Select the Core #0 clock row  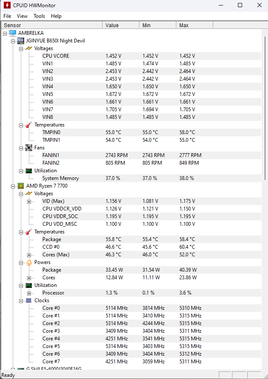pyautogui.click(x=151, y=308)
